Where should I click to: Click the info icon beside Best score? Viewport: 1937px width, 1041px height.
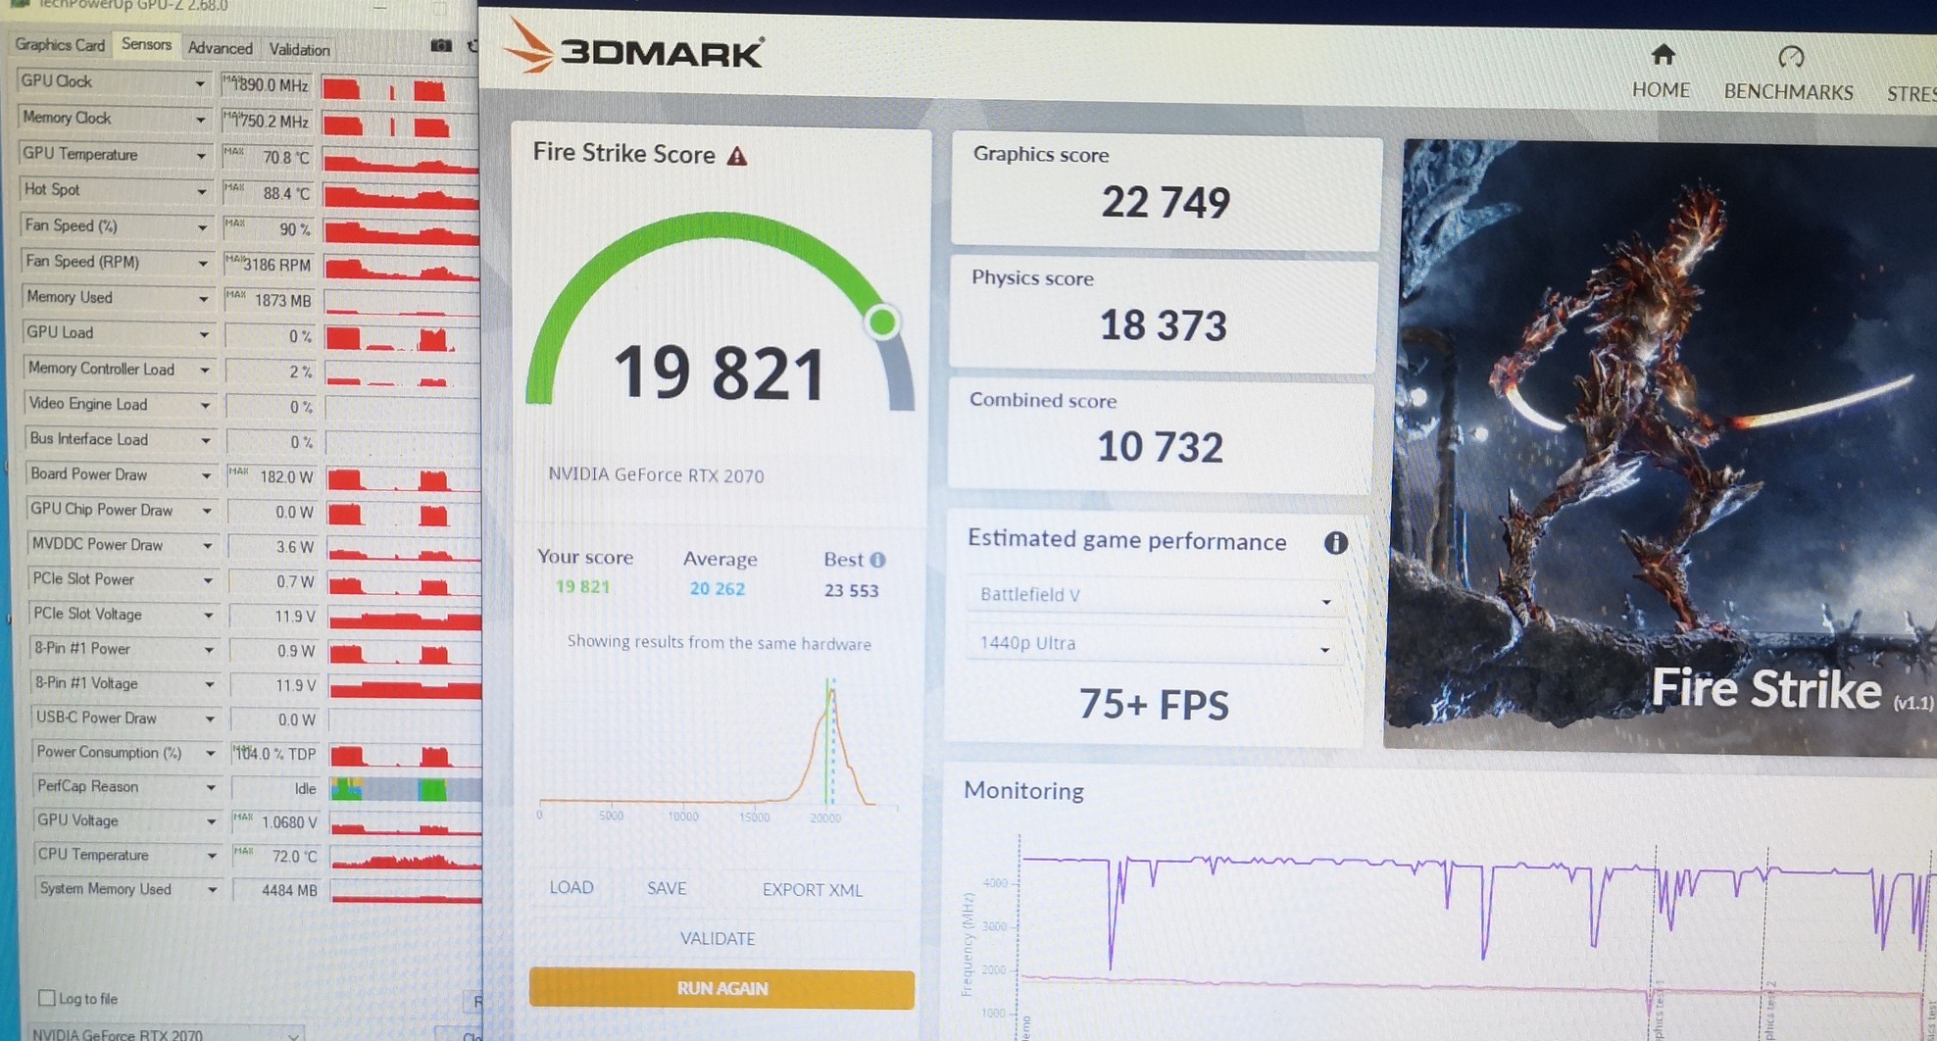click(x=877, y=560)
